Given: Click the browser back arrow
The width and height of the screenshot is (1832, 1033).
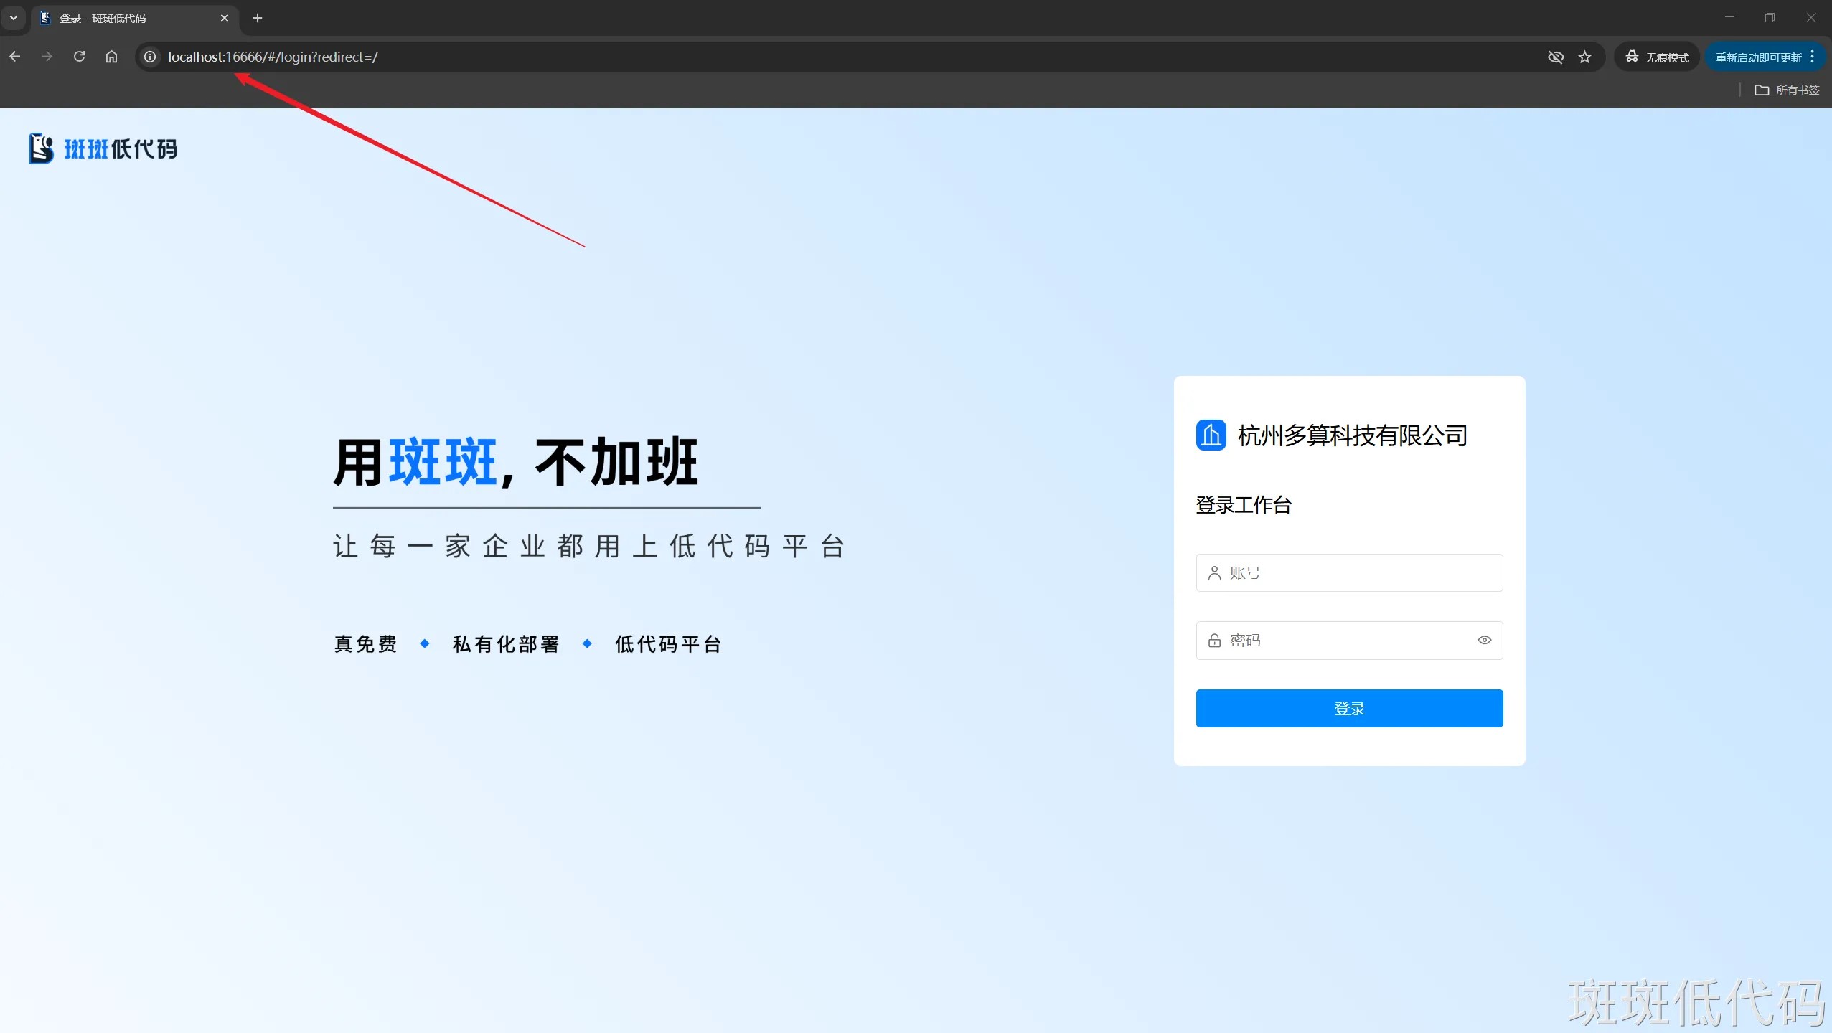Looking at the screenshot, I should click(15, 57).
